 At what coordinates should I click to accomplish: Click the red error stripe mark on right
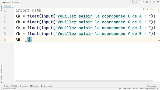click(x=159, y=40)
